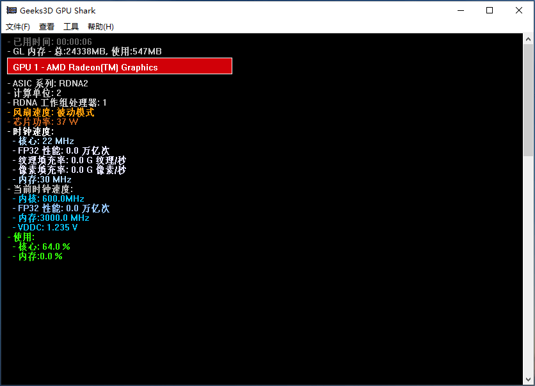Click the GPU Shark app icon in title bar
Screen dimensions: 535x386
(12, 11)
